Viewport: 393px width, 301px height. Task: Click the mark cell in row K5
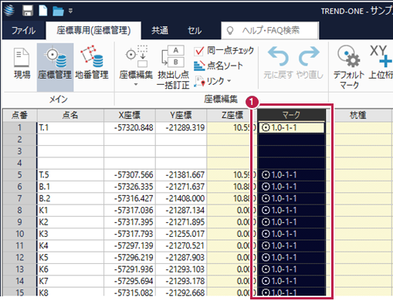pos(291,258)
